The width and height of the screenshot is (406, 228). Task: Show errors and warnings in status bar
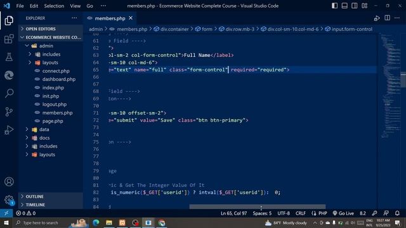coord(25,213)
